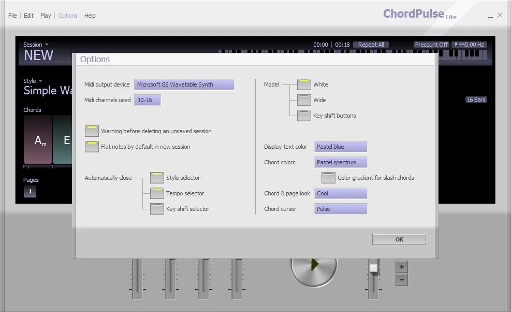This screenshot has width=511, height=312.
Task: Click the fourth mixer volume slider
Action: [237, 278]
